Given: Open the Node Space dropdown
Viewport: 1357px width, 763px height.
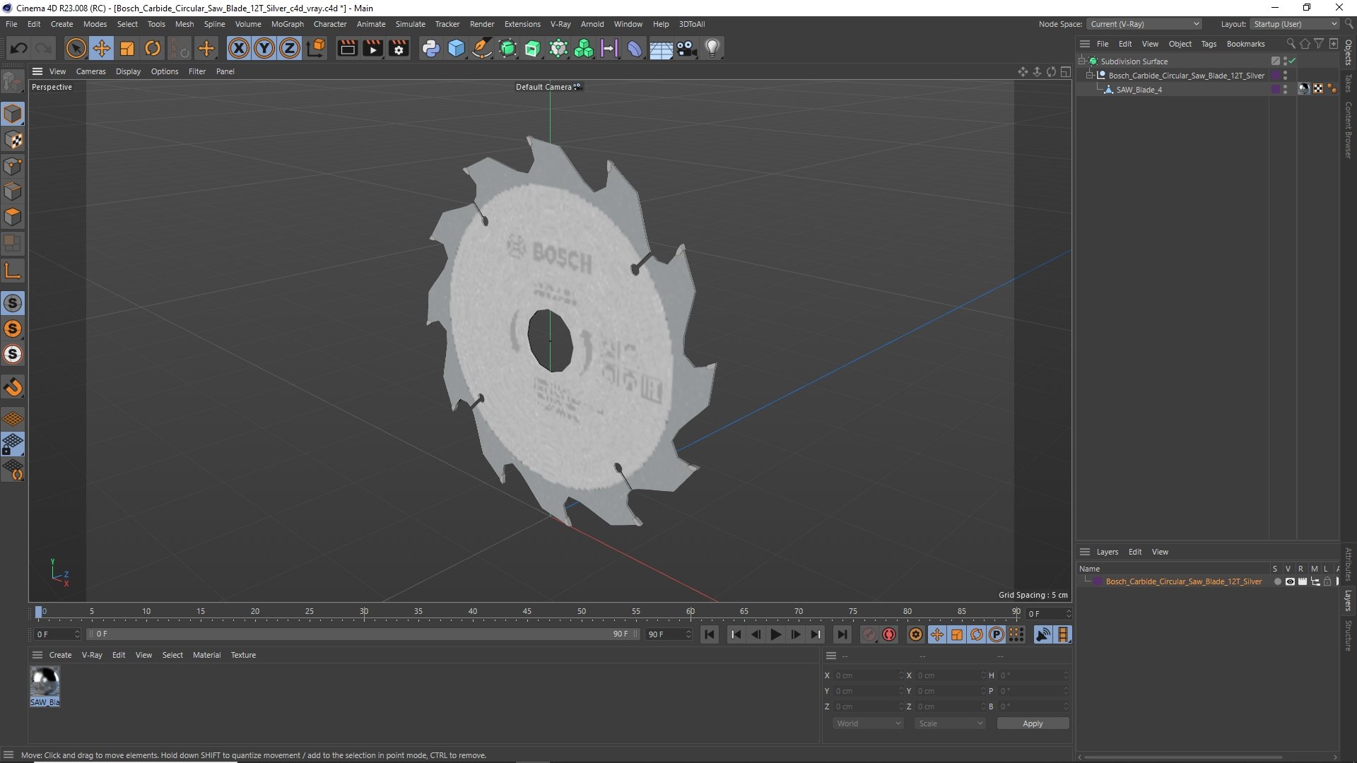Looking at the screenshot, I should pos(1144,24).
